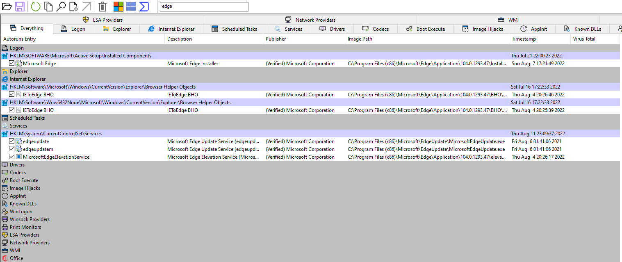Click the 'Microsoft Edge Elevation Service' description cell
622x262 pixels.
[x=213, y=157]
